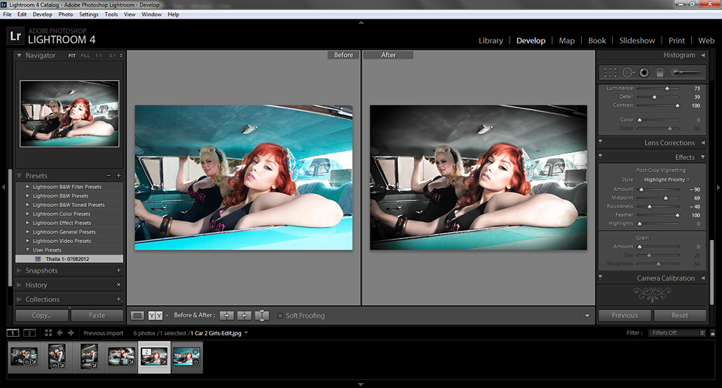Remove preset with minus icon
Screen dimensions: 722x388
click(108, 176)
